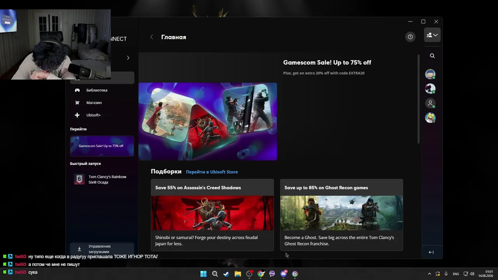
Task: Follow the Перейти в Ubisoft Store link
Action: click(x=212, y=172)
